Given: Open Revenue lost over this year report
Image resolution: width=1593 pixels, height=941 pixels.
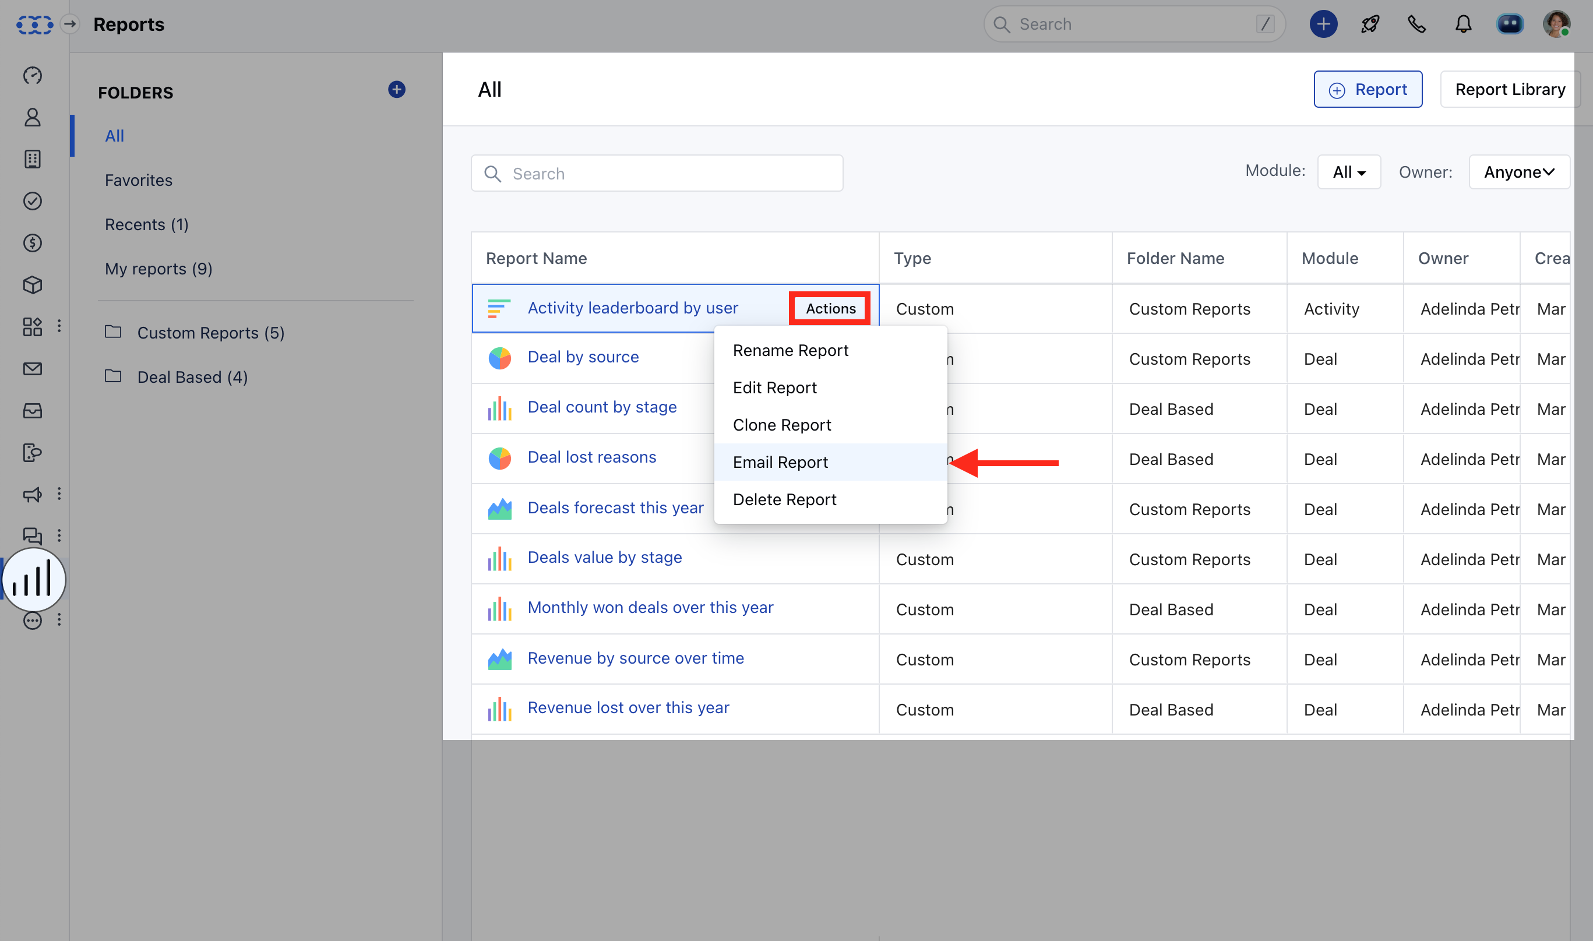Looking at the screenshot, I should click(x=628, y=708).
